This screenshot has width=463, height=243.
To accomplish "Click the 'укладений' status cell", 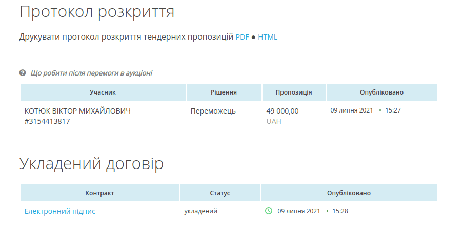I will [200, 211].
